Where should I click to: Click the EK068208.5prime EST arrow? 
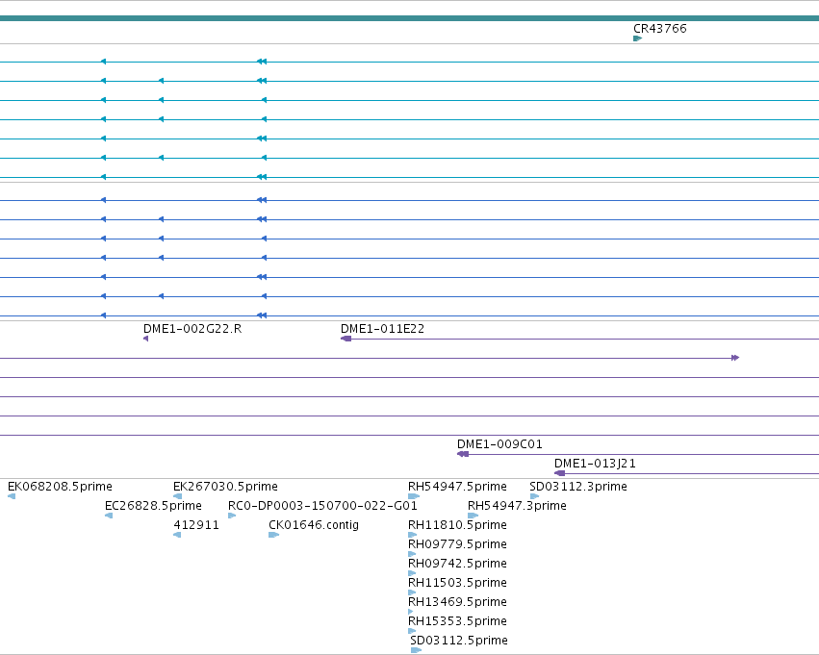coord(12,496)
